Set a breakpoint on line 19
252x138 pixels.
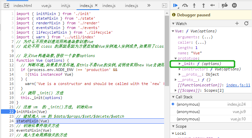point(11,98)
